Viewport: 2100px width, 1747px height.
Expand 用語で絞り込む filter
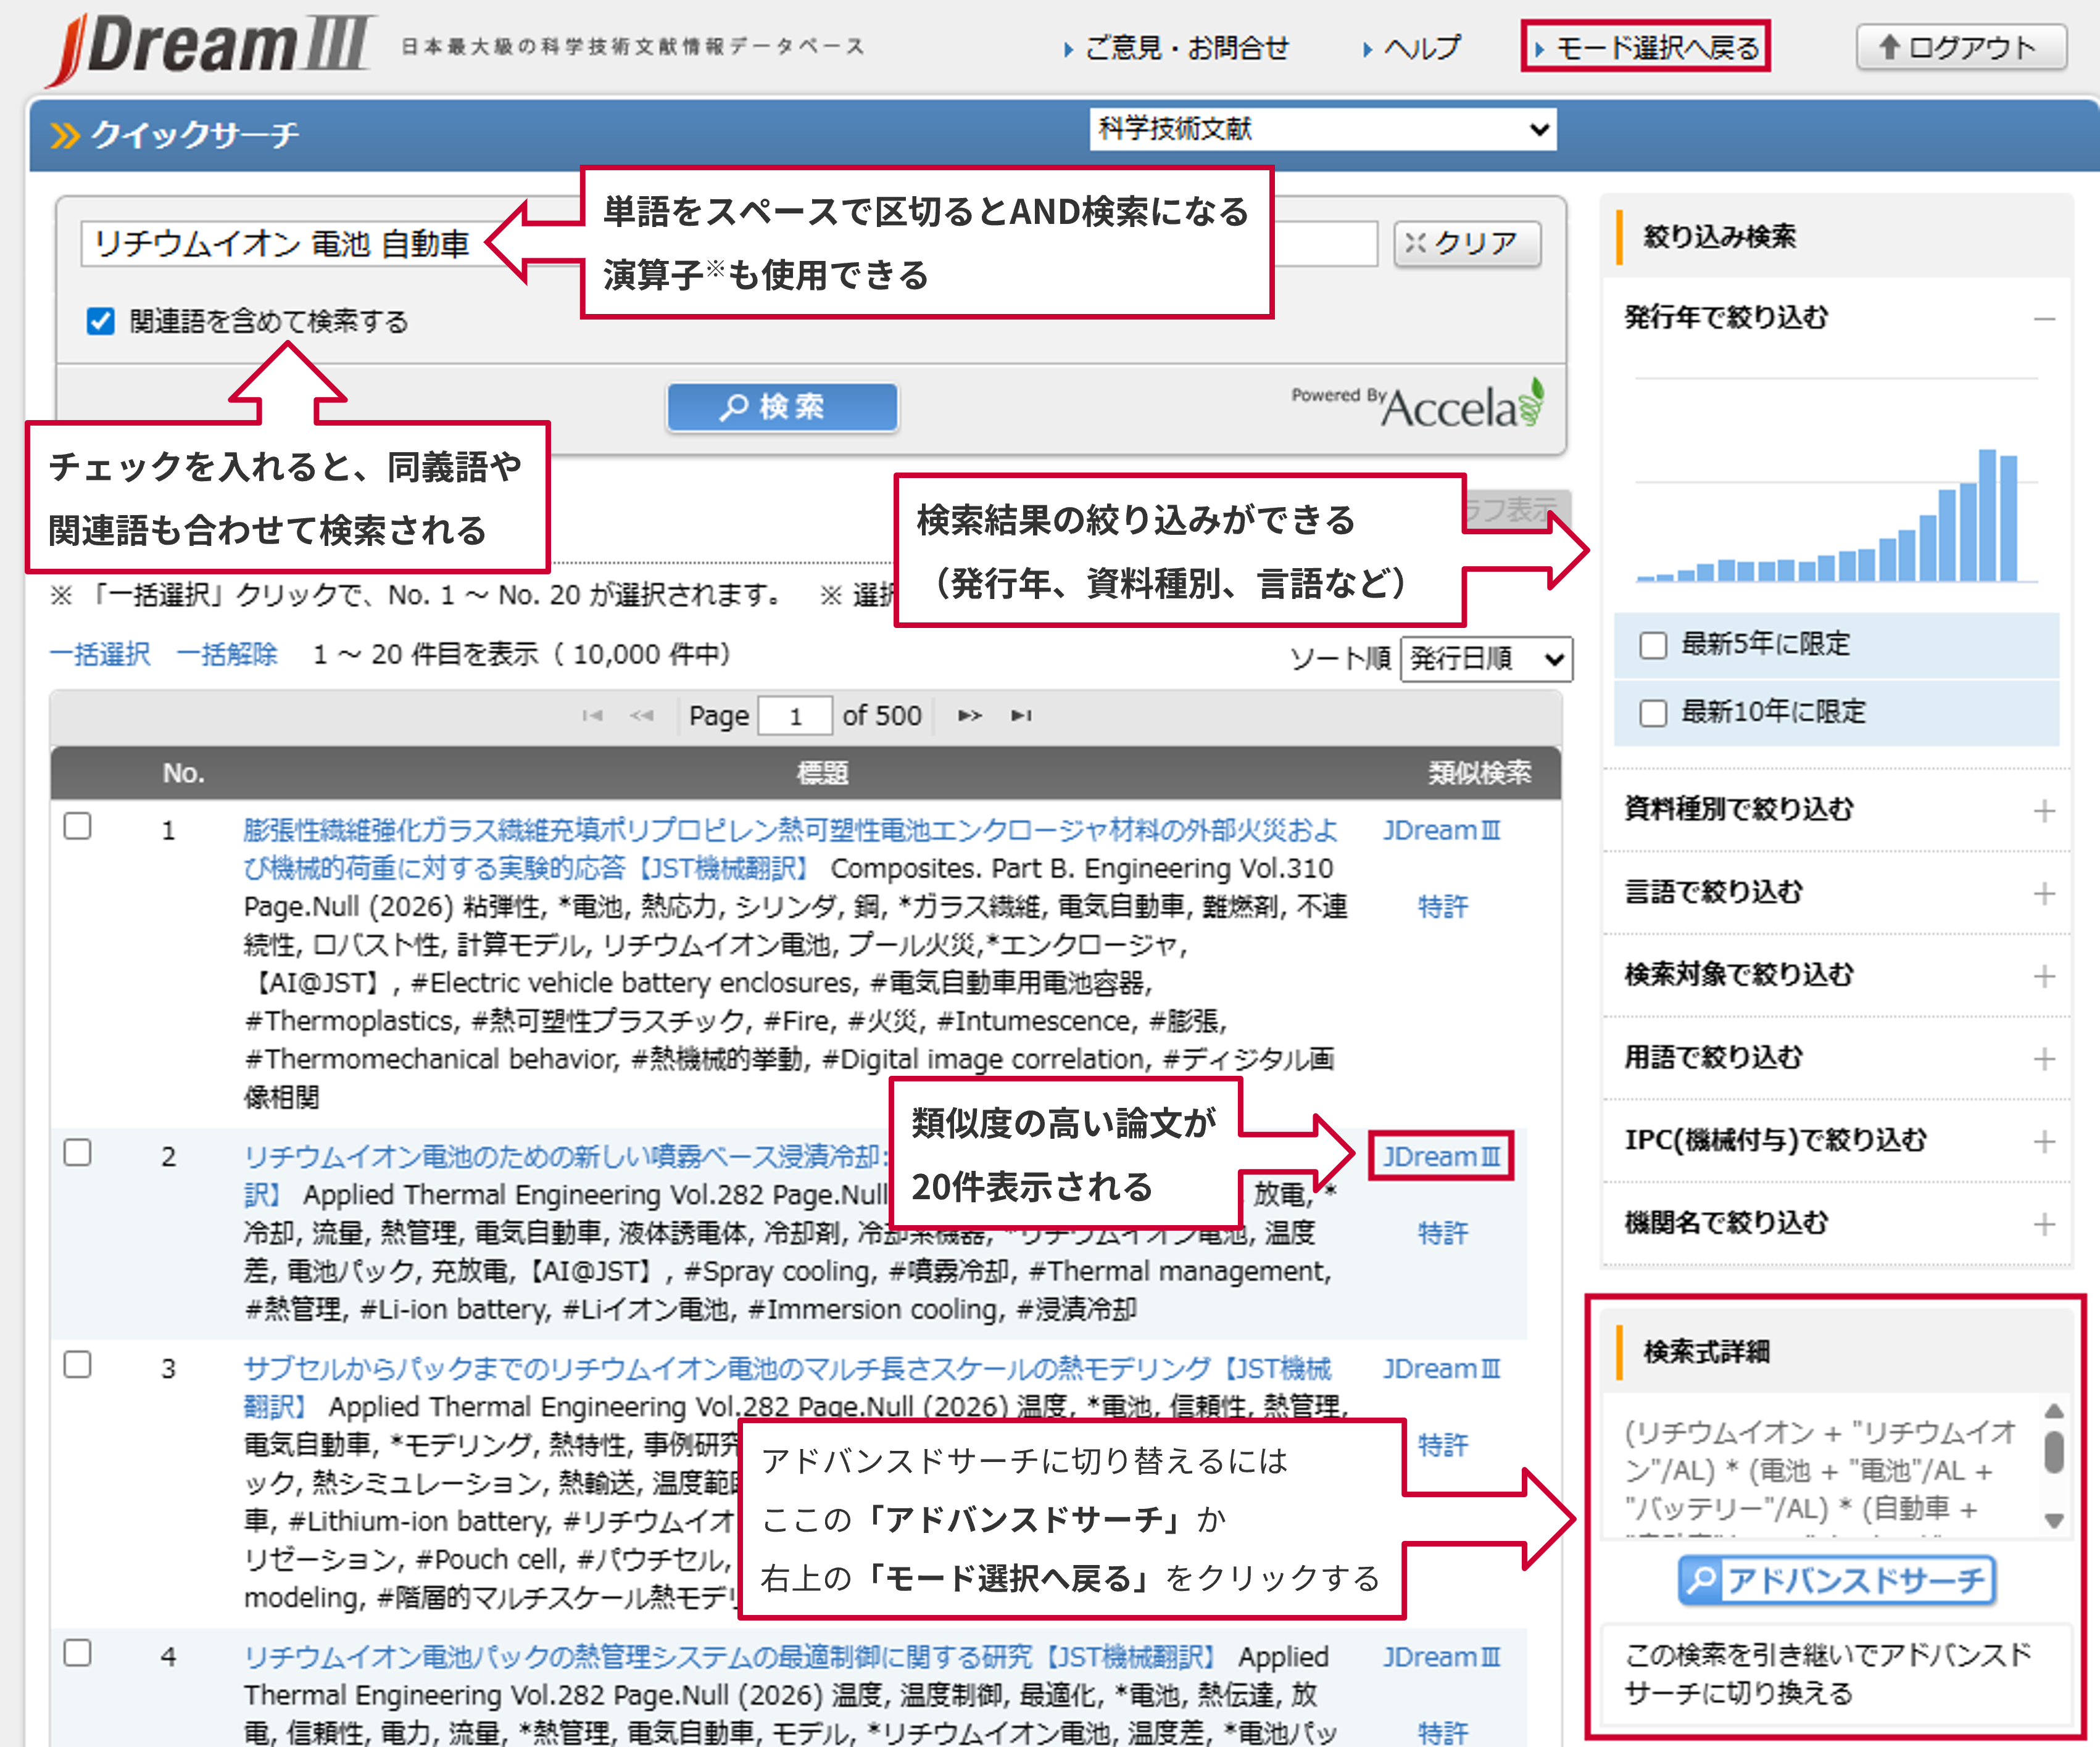[x=2044, y=1059]
